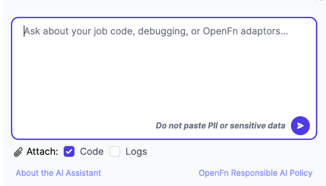326x186 pixels.
Task: Enable the Logs attachment checkbox
Action: pyautogui.click(x=115, y=151)
